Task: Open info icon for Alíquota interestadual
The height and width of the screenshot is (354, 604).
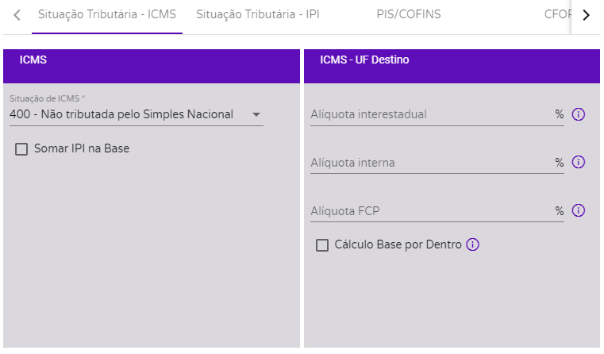Action: tap(578, 114)
